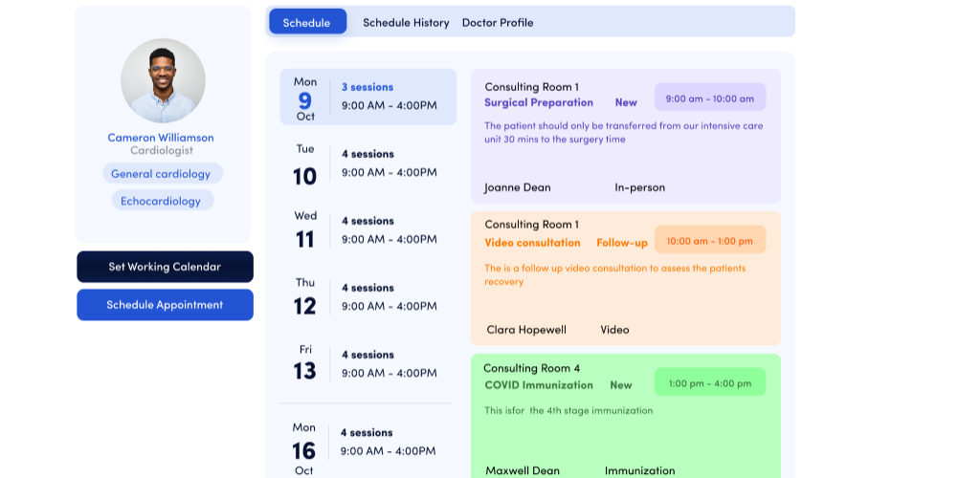
Task: Open the COVID Immunization appointment card
Action: pyautogui.click(x=626, y=416)
